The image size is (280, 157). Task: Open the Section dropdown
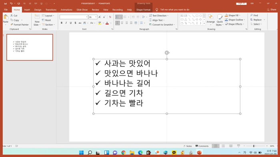pyautogui.click(x=48, y=25)
